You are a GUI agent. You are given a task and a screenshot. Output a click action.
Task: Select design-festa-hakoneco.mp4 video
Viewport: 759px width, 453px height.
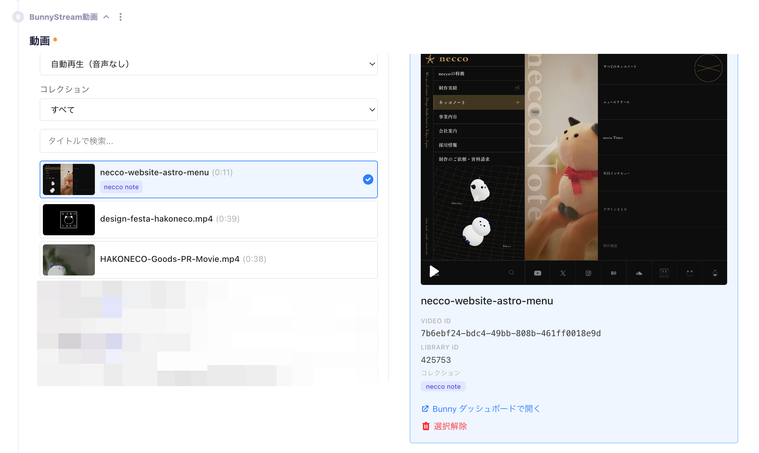(209, 220)
